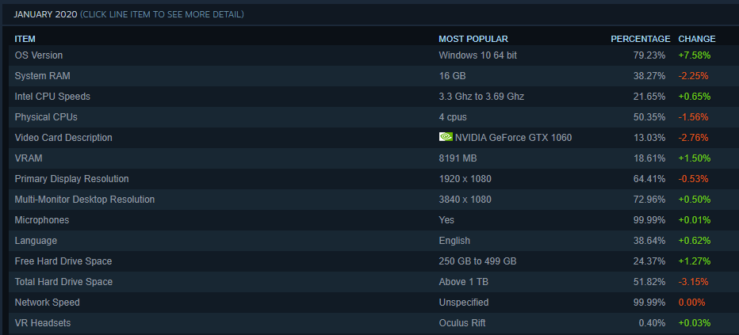Click the NVIDIA logo icon
Viewport: 739px width, 335px height.
tap(446, 137)
